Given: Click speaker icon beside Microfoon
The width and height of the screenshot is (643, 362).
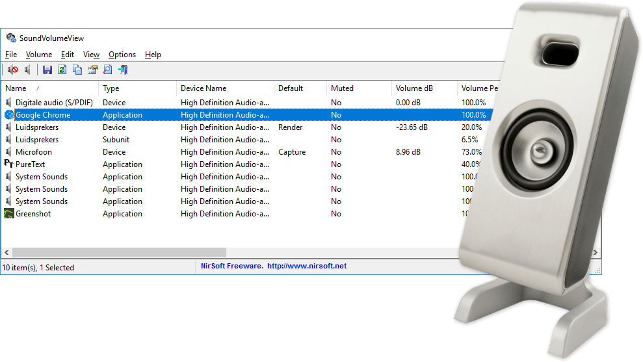Looking at the screenshot, I should [x=8, y=151].
